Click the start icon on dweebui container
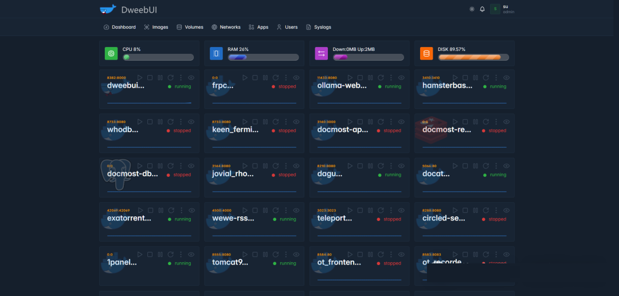 [x=139, y=77]
